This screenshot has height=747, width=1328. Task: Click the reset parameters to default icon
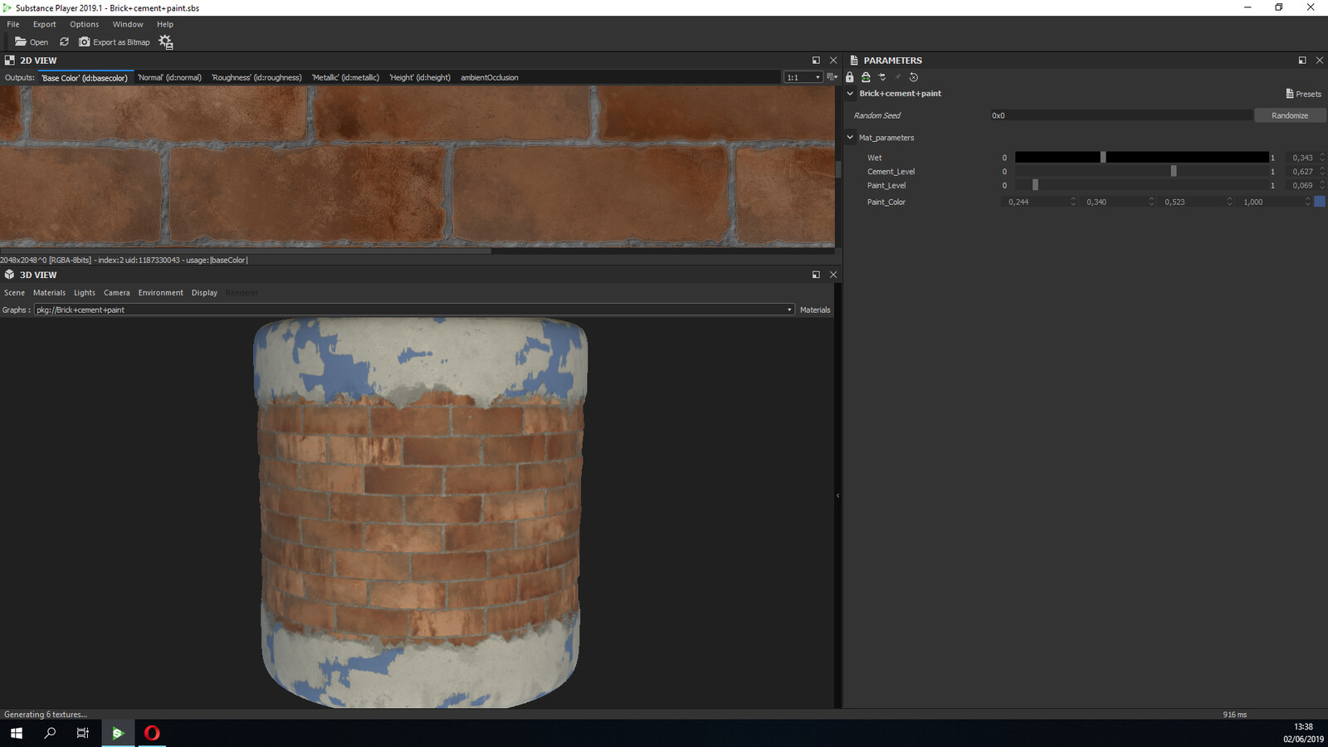914,76
